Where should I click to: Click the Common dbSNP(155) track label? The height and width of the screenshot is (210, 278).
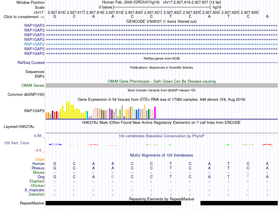click(26, 94)
